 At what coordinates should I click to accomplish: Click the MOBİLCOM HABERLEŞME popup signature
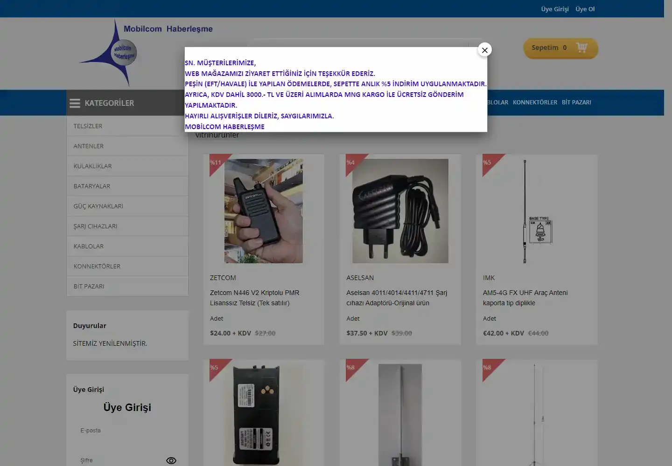pyautogui.click(x=224, y=127)
